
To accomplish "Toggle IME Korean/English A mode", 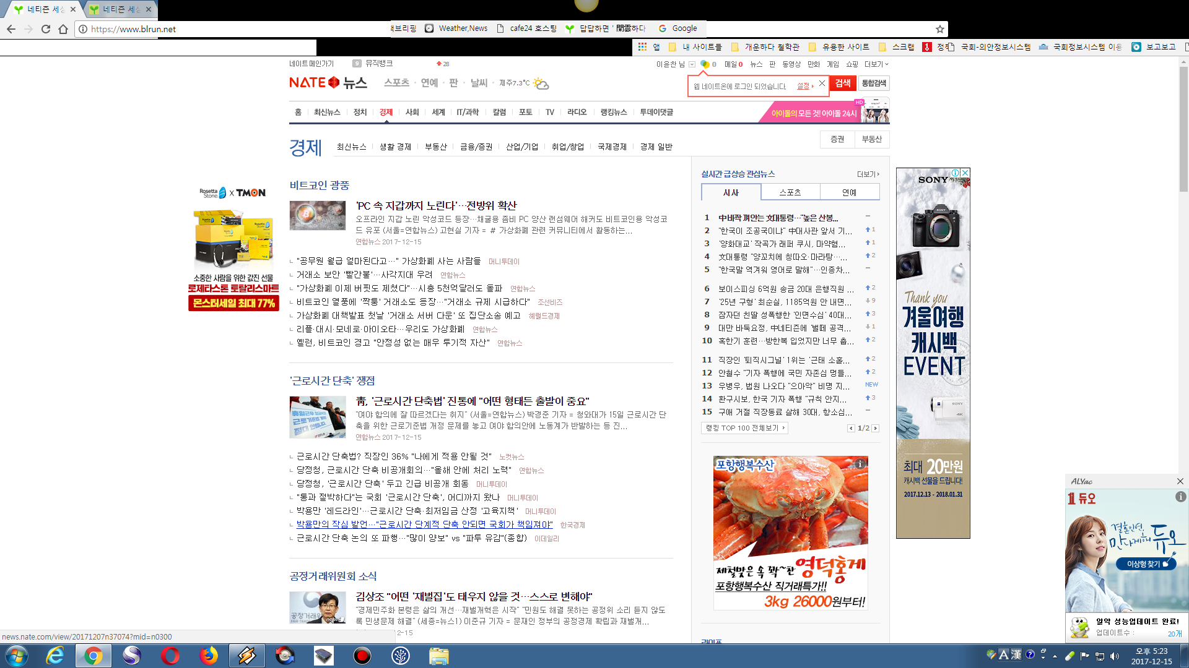I will pyautogui.click(x=1004, y=654).
